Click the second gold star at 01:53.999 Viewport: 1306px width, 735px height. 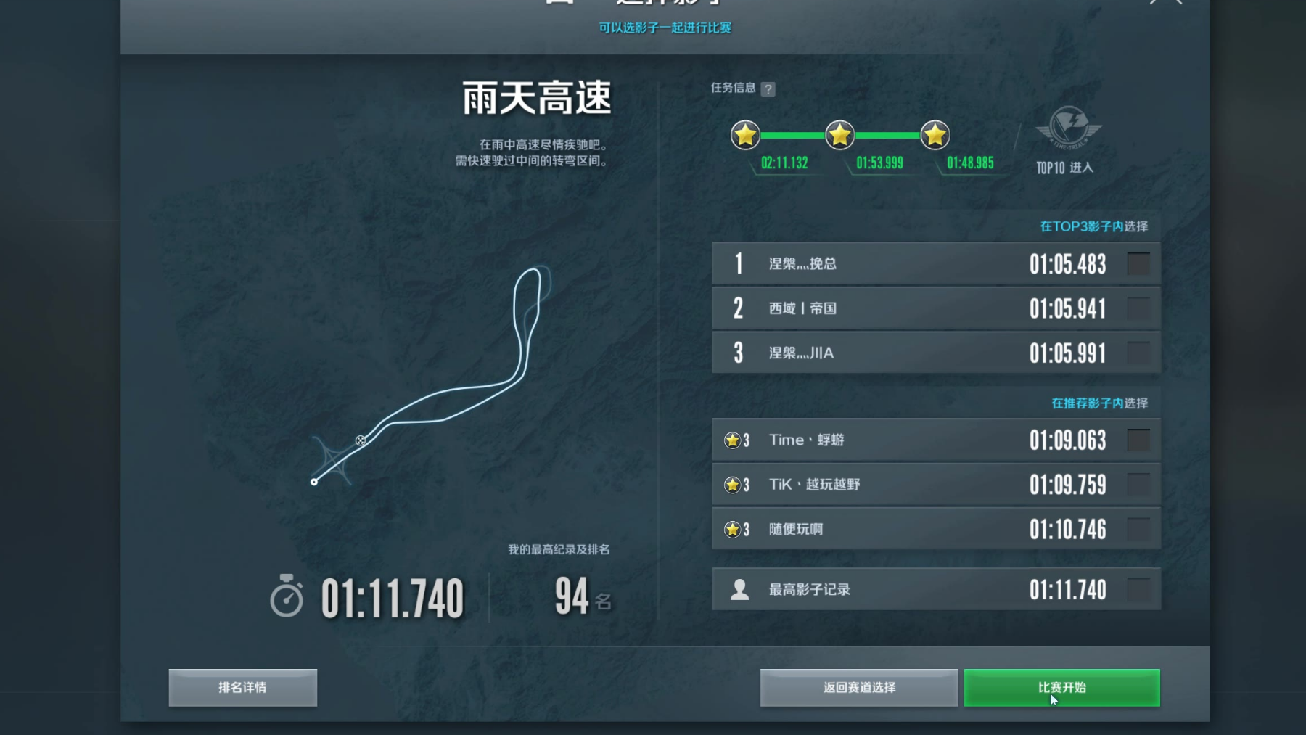839,135
